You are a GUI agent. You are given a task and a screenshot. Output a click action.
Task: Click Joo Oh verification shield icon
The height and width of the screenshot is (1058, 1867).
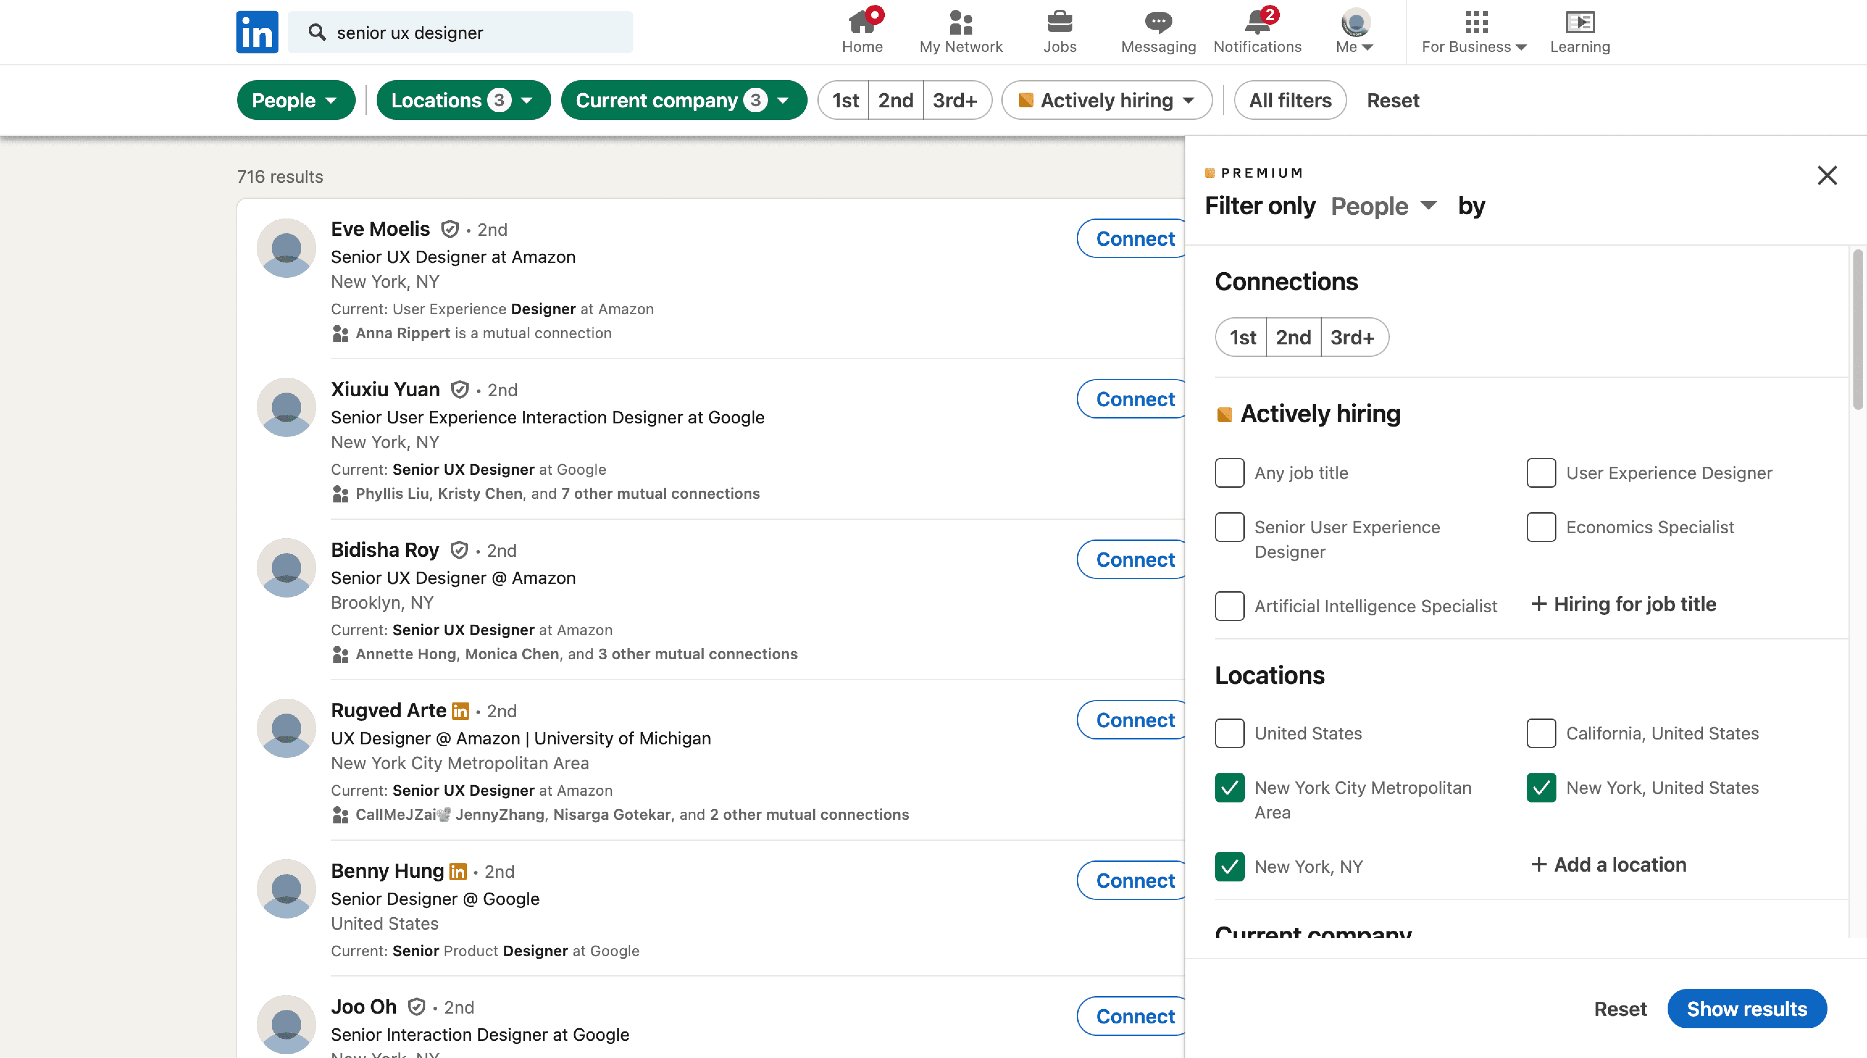416,1007
